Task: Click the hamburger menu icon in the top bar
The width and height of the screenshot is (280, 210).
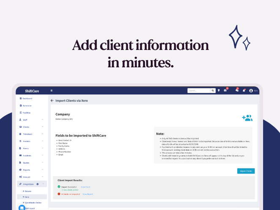Action: coord(52,91)
